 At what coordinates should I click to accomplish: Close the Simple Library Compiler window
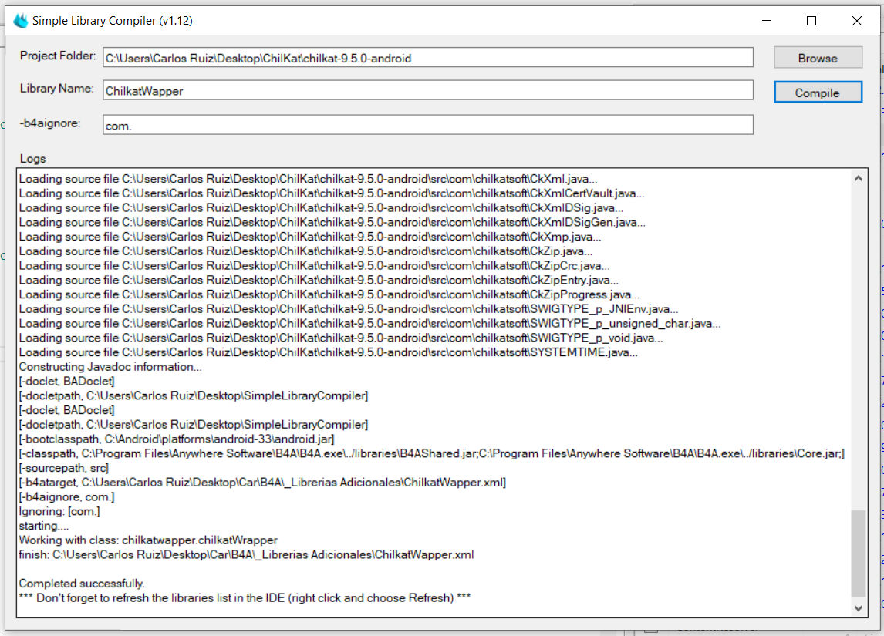click(x=857, y=21)
